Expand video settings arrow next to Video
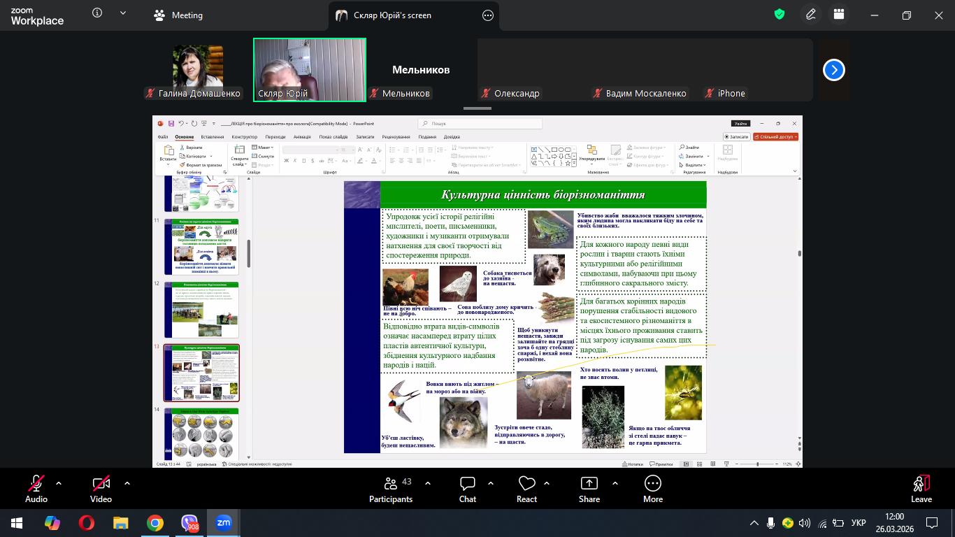This screenshot has width=955, height=537. (127, 483)
